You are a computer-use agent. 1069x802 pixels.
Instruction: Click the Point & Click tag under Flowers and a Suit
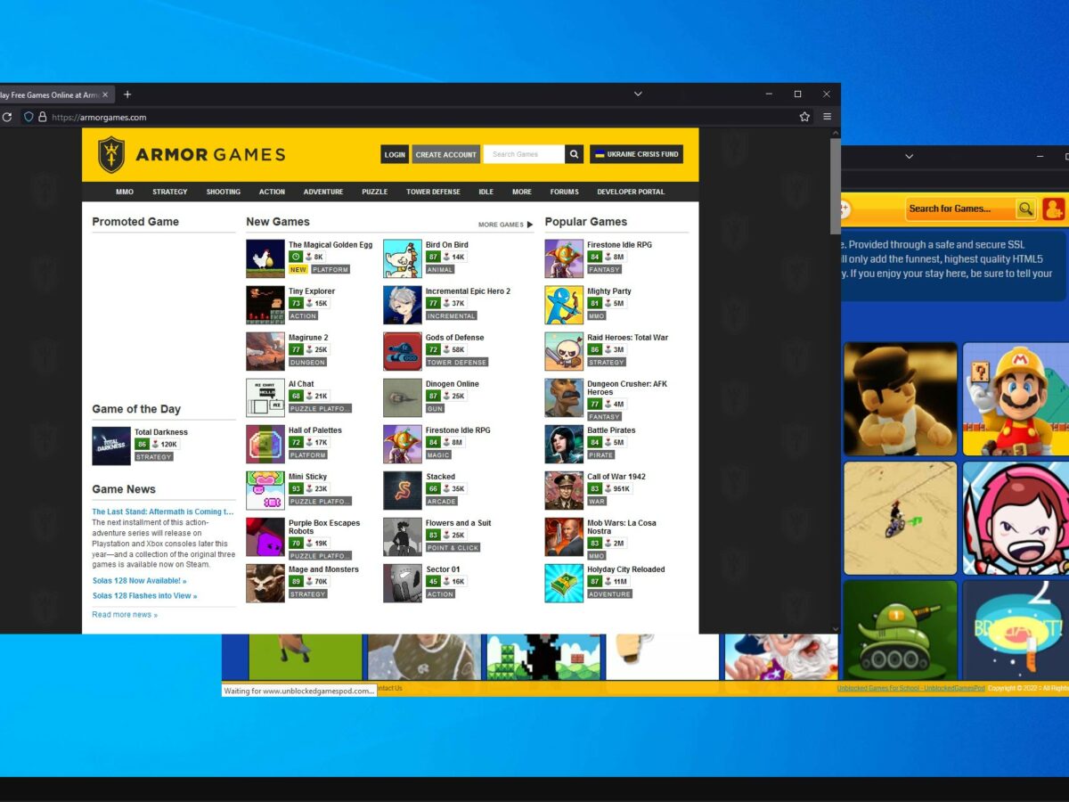(453, 548)
